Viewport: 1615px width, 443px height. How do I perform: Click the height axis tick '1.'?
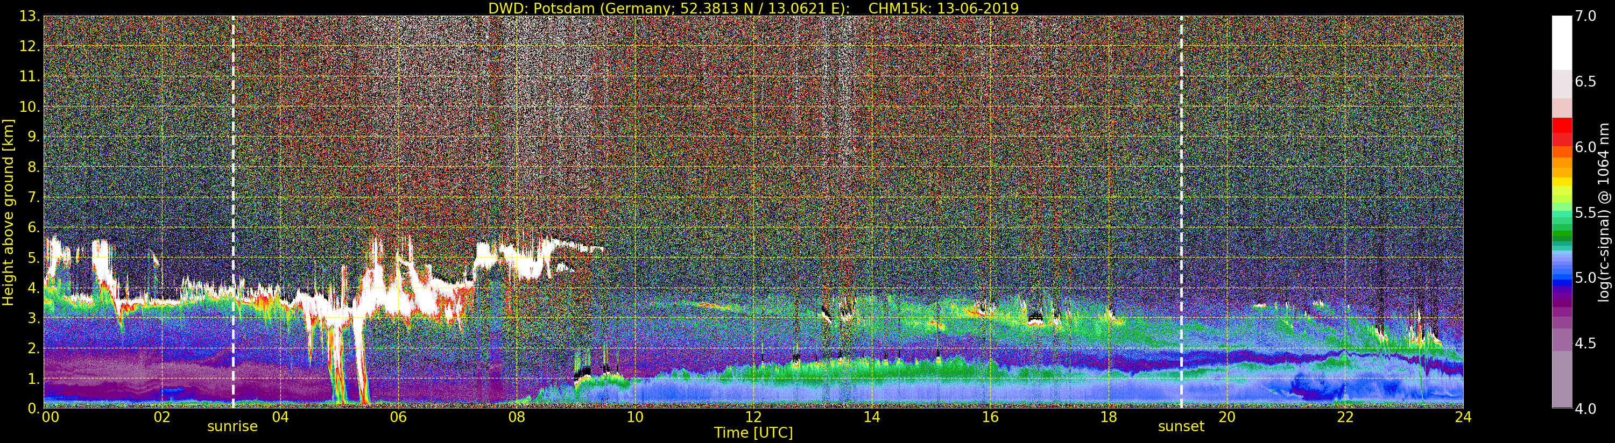[x=34, y=378]
